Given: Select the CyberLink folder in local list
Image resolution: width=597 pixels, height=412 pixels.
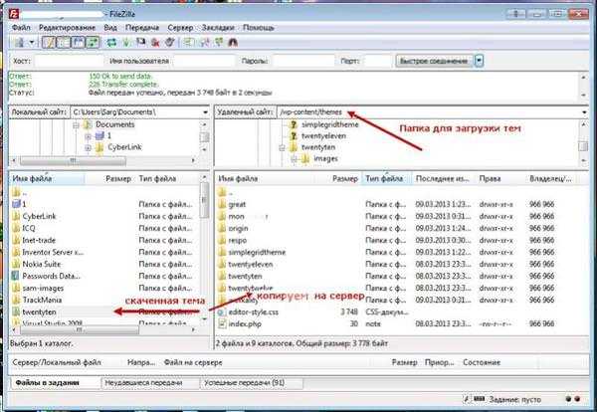Looking at the screenshot, I should 39,216.
